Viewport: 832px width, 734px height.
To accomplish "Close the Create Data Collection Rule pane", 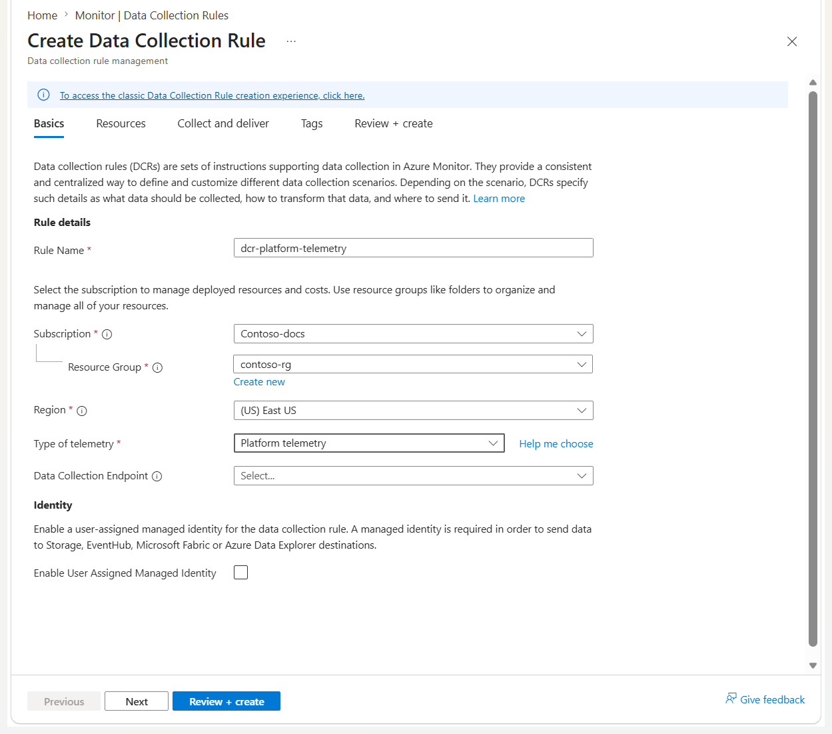I will (792, 41).
